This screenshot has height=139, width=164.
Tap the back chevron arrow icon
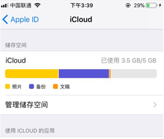coord(5,19)
